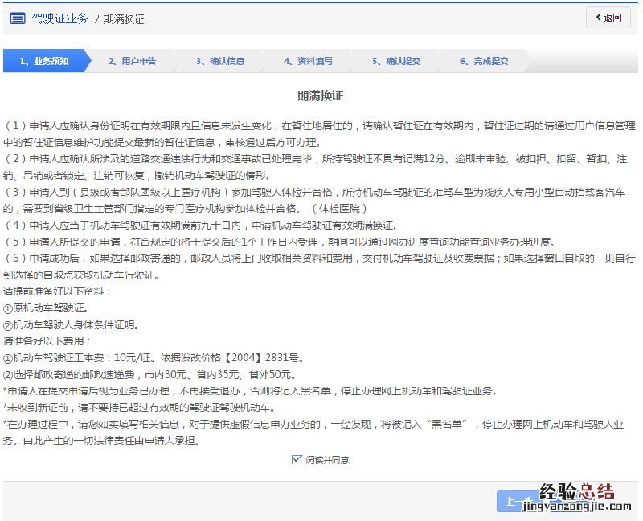Go to step 2 用户申告
Image resolution: width=643 pixels, height=521 pixels.
coord(132,61)
